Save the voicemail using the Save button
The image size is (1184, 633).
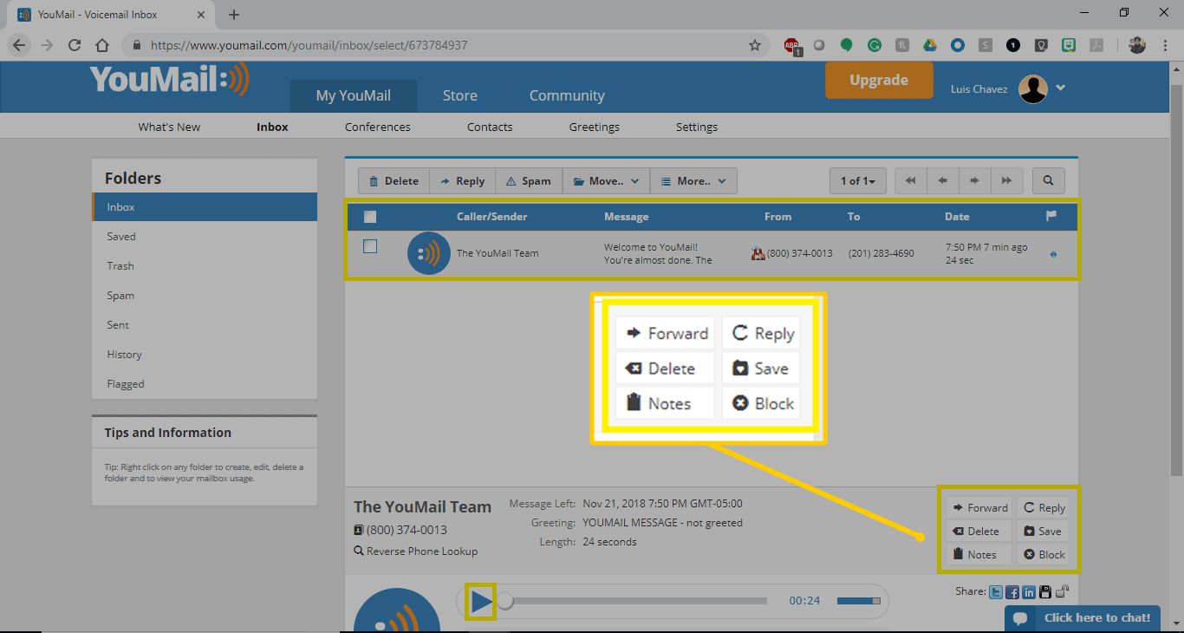(x=1043, y=532)
